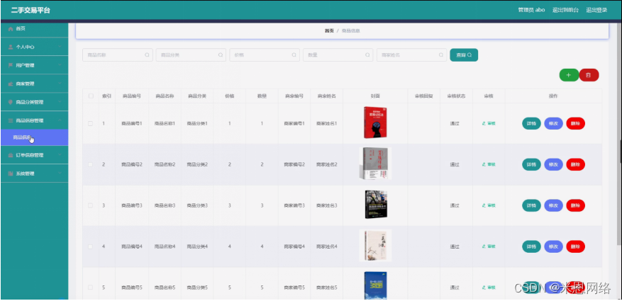Click the 审核 edit icon in row 4

[x=484, y=246]
